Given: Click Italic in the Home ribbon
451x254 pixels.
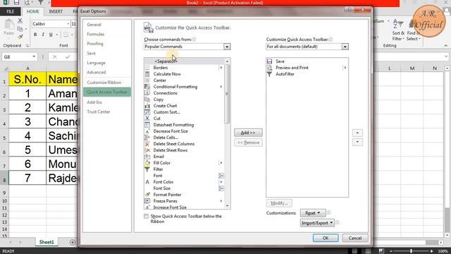Looking at the screenshot, I should tap(43, 35).
